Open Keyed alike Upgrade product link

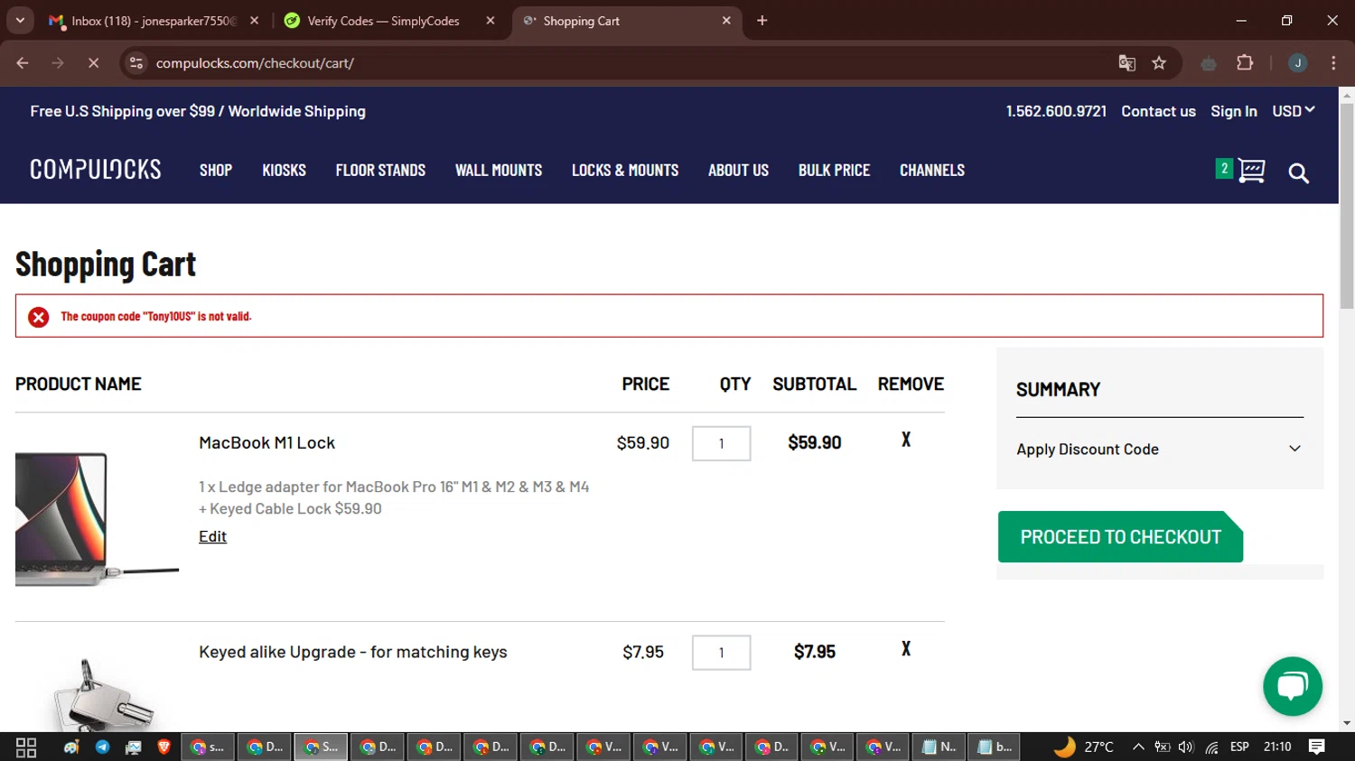pos(353,652)
